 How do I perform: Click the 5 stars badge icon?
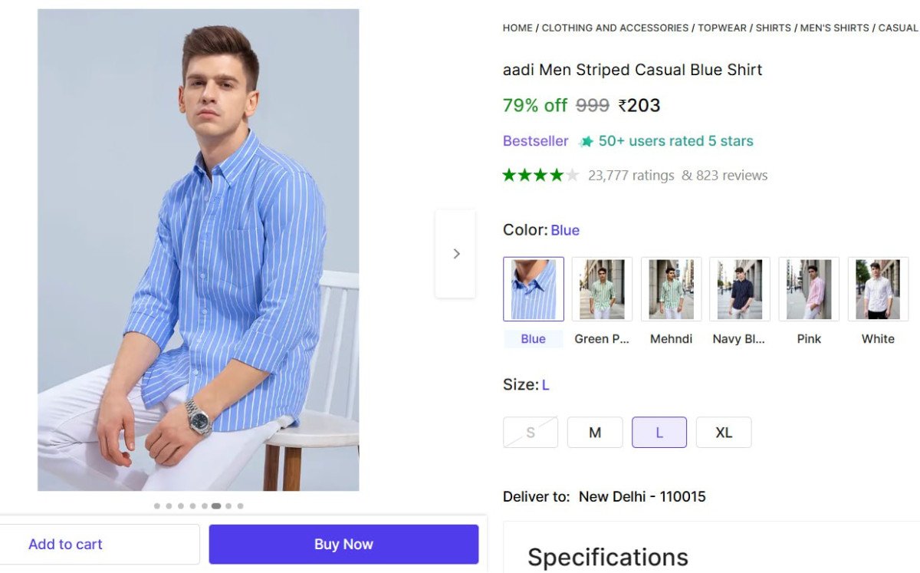pos(586,142)
